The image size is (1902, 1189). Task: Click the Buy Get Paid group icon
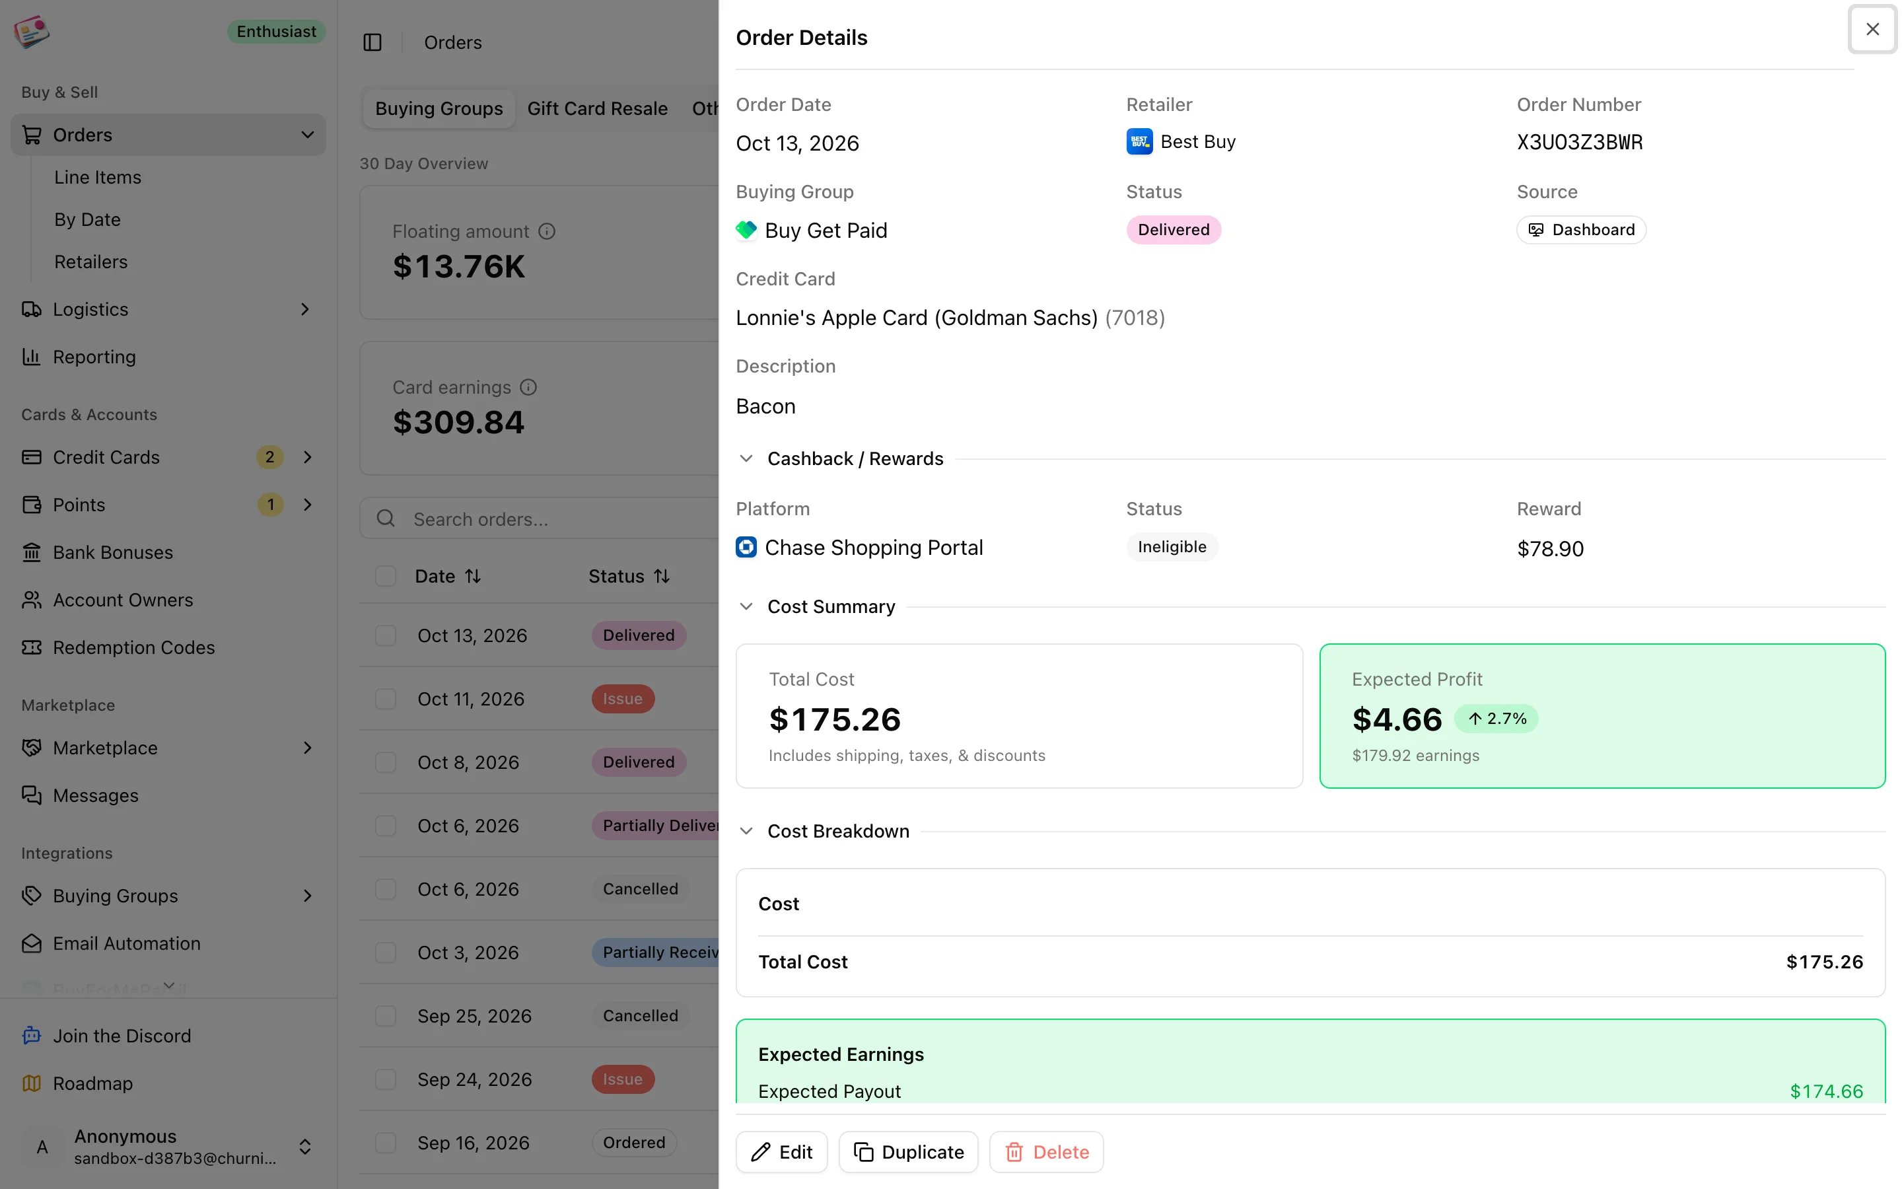pos(746,230)
